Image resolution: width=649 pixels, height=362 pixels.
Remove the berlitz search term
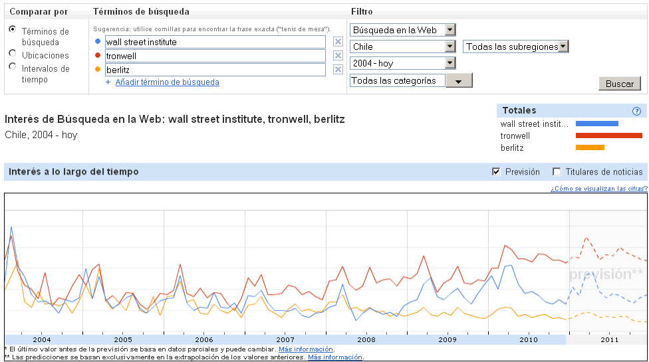[x=338, y=70]
